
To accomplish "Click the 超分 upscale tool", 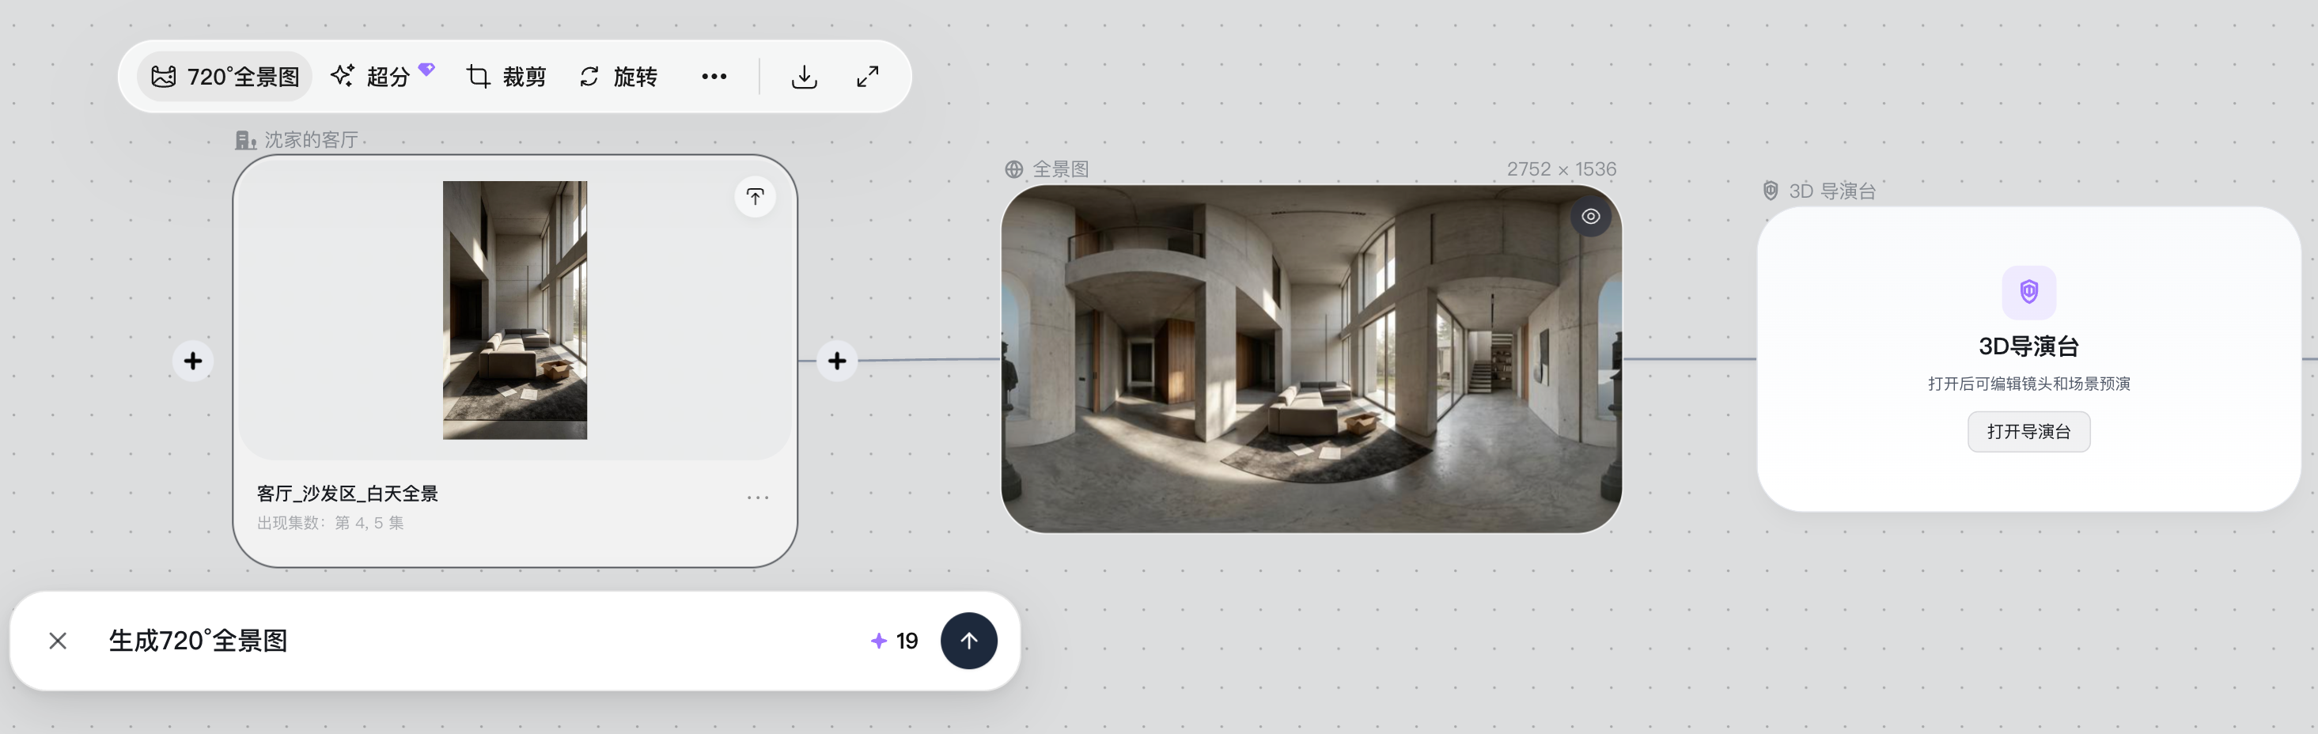I will [x=381, y=77].
